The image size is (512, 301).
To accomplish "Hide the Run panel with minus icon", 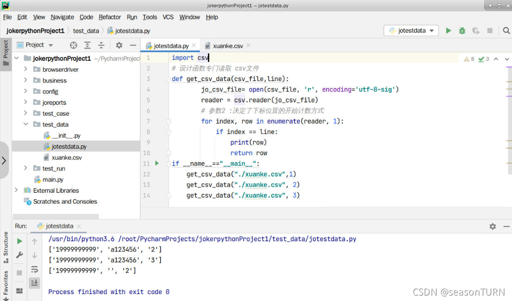I will 507,226.
